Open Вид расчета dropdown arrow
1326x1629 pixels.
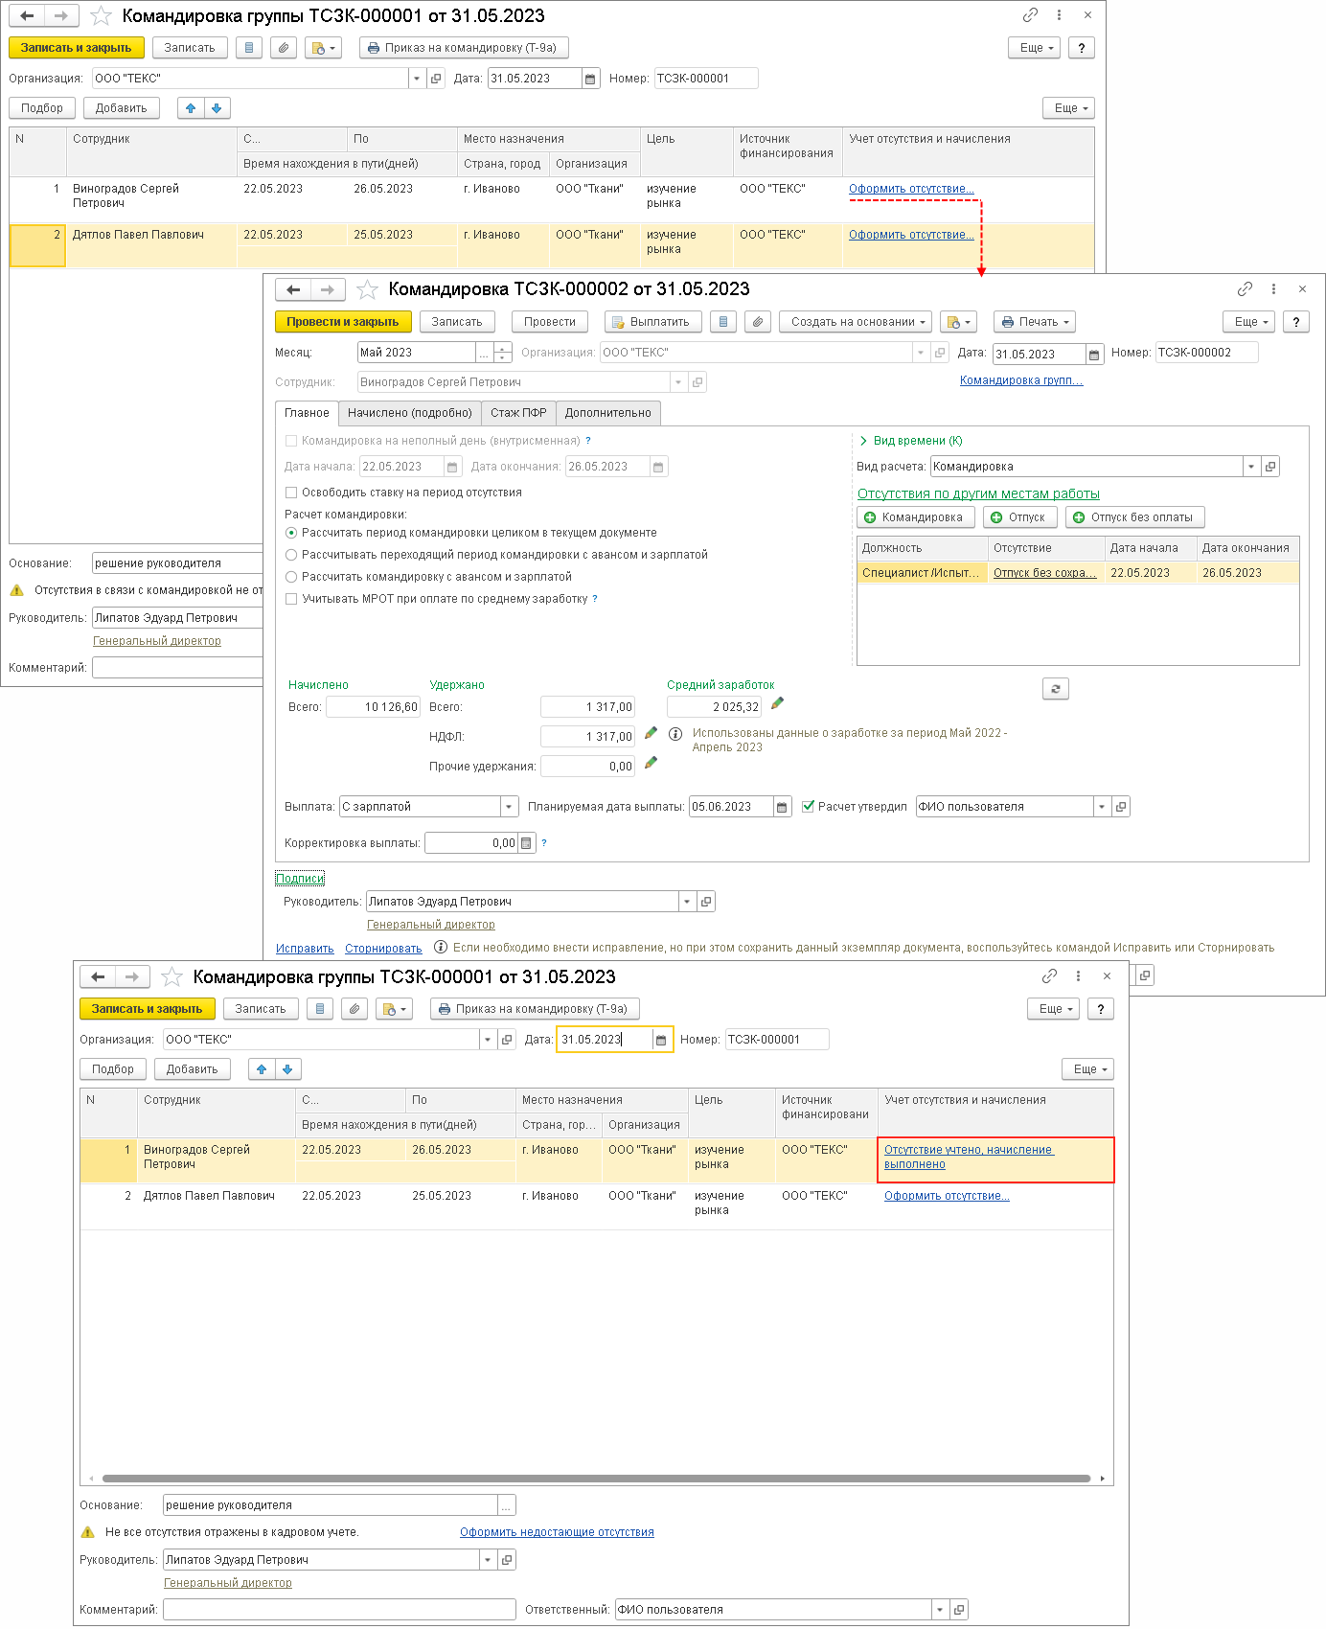pyautogui.click(x=1251, y=467)
